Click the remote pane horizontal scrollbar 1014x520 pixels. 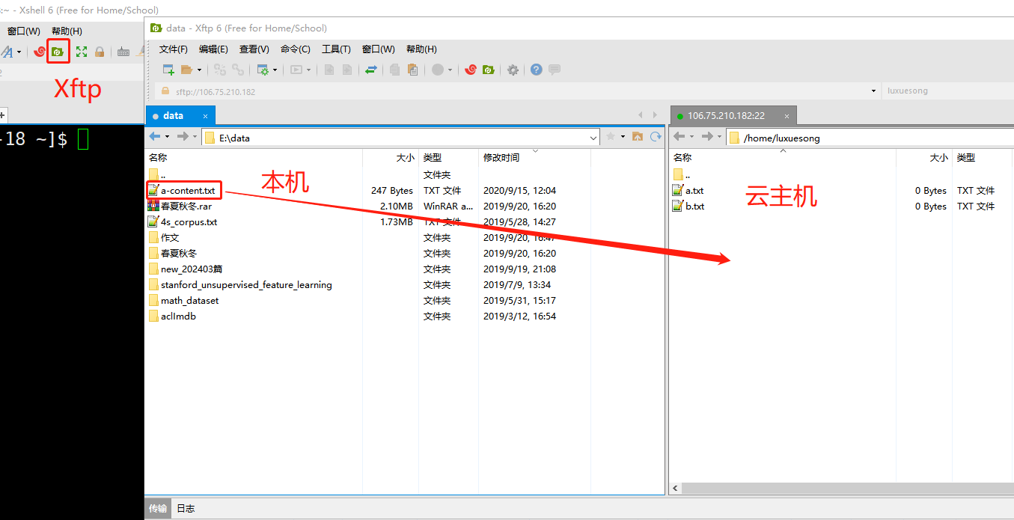(823, 488)
